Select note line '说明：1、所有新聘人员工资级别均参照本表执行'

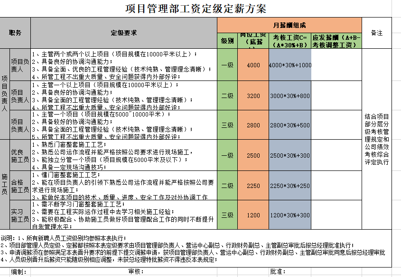64,238
